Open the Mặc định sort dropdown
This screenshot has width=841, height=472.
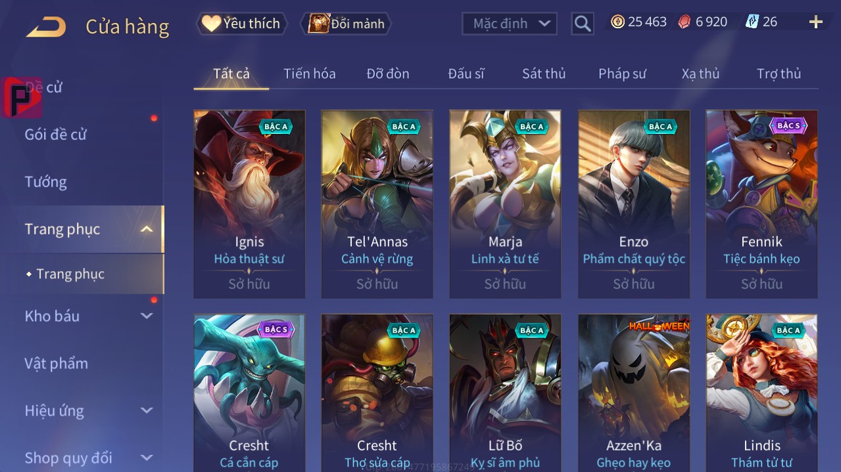point(510,24)
